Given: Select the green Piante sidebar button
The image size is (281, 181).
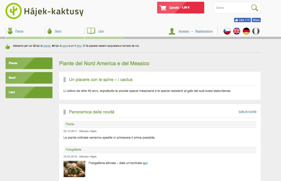Looking at the screenshot, I should click(29, 63).
